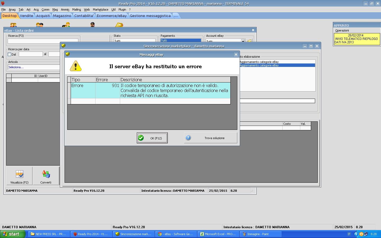Click the Windows start button
The width and height of the screenshot is (381, 238).
tap(13, 234)
